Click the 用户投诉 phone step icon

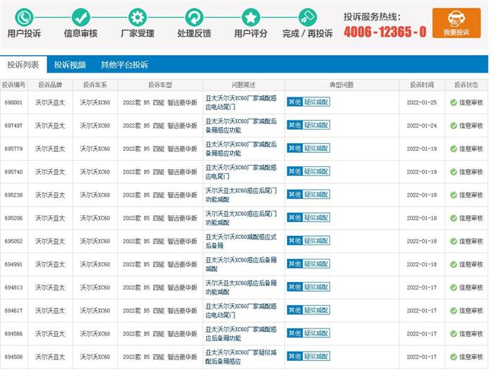[x=24, y=18]
